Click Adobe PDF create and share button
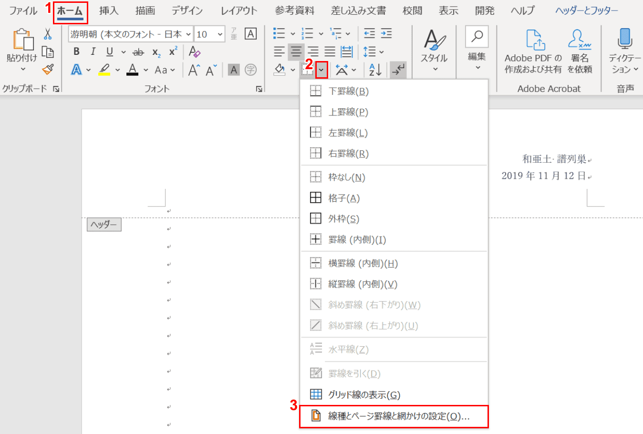 (533, 52)
